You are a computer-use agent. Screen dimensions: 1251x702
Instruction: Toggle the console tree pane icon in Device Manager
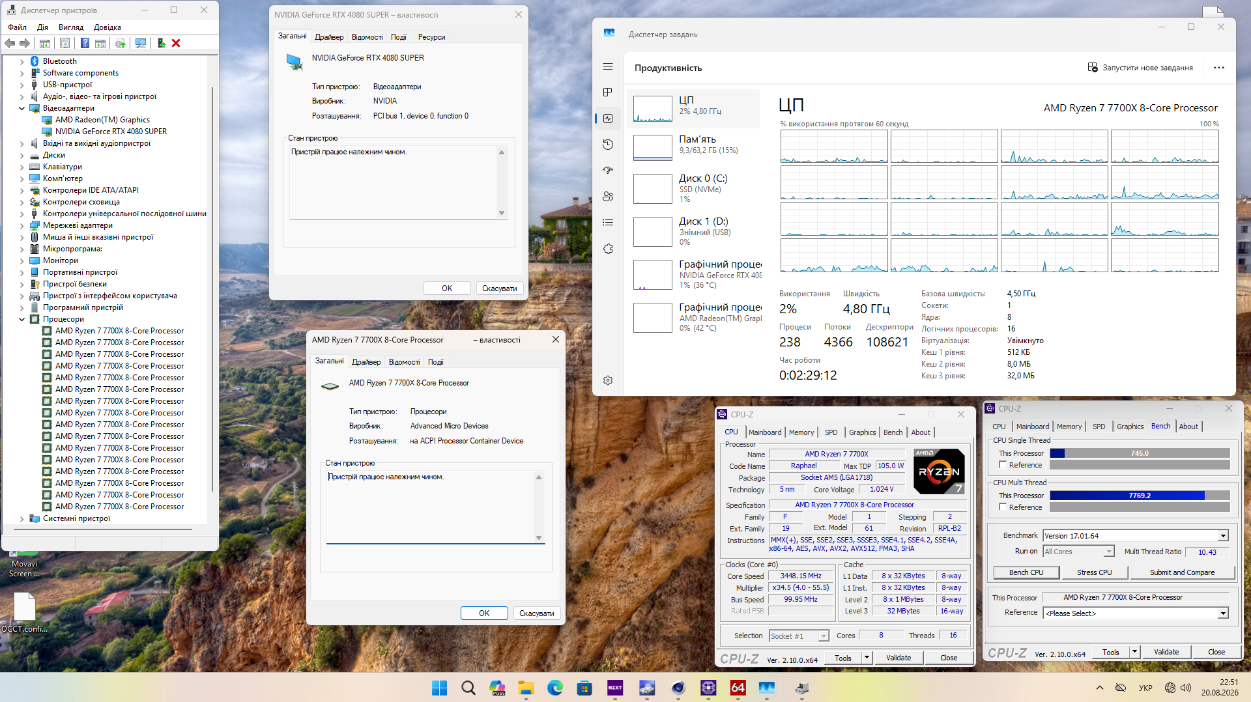(45, 43)
